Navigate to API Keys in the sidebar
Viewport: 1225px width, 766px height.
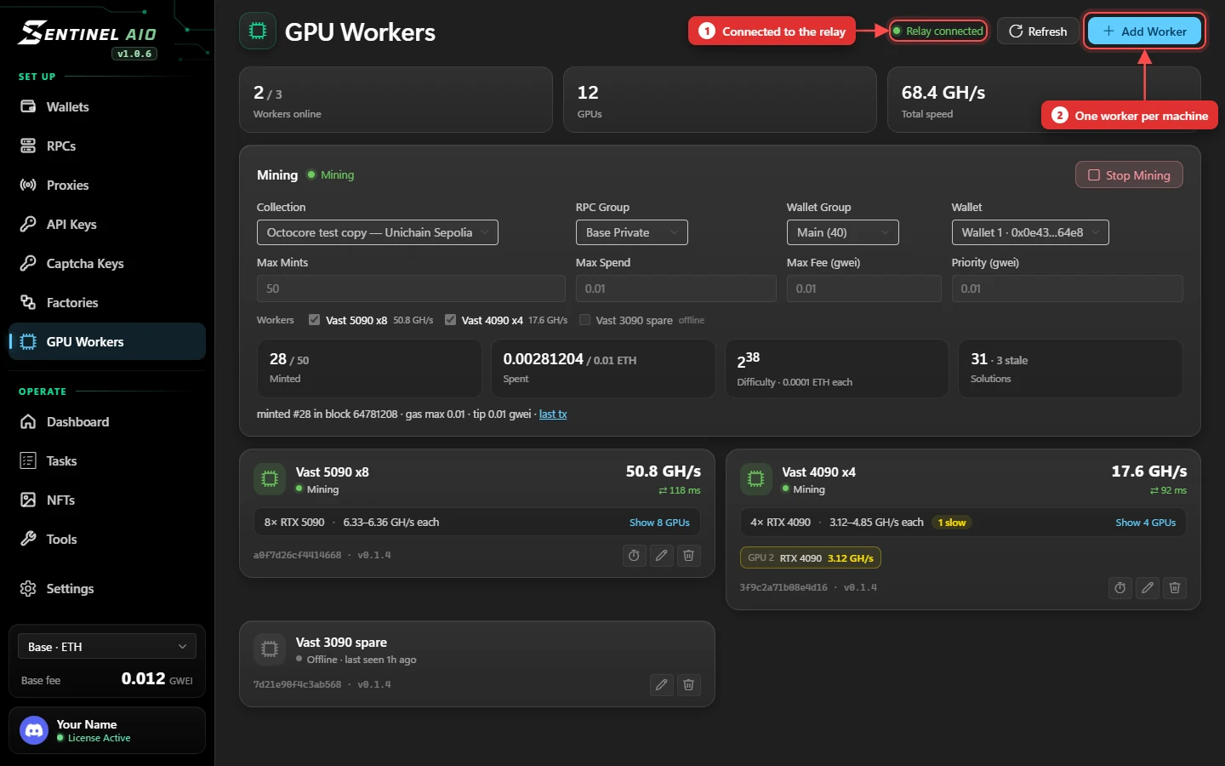click(x=107, y=225)
